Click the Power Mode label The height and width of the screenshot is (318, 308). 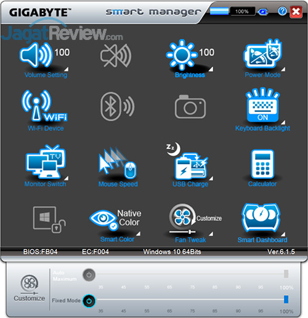click(262, 75)
